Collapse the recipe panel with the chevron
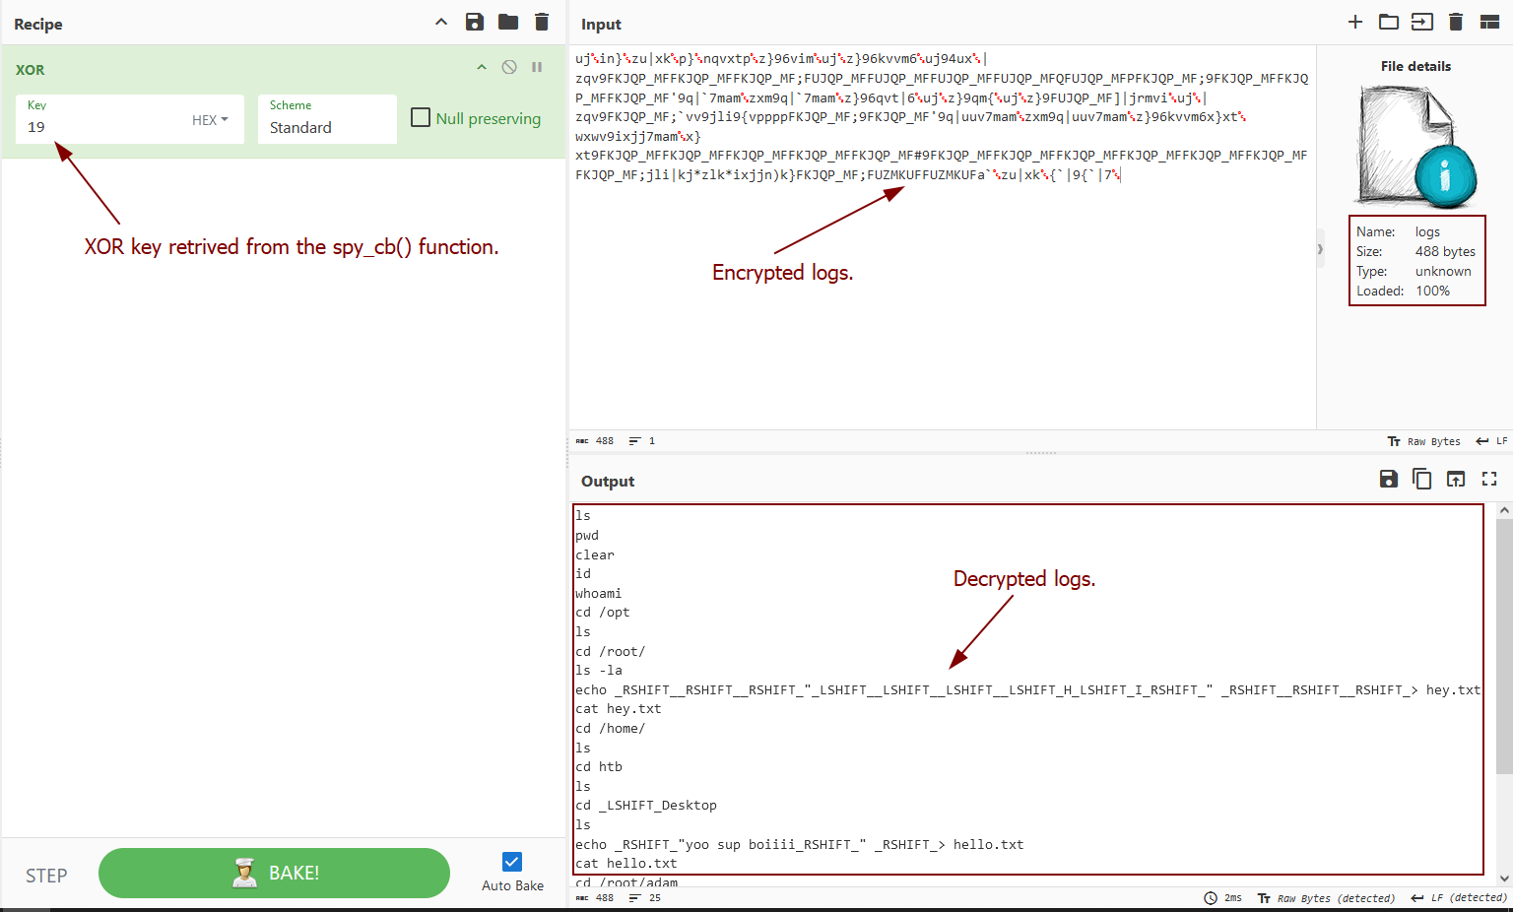 (441, 22)
